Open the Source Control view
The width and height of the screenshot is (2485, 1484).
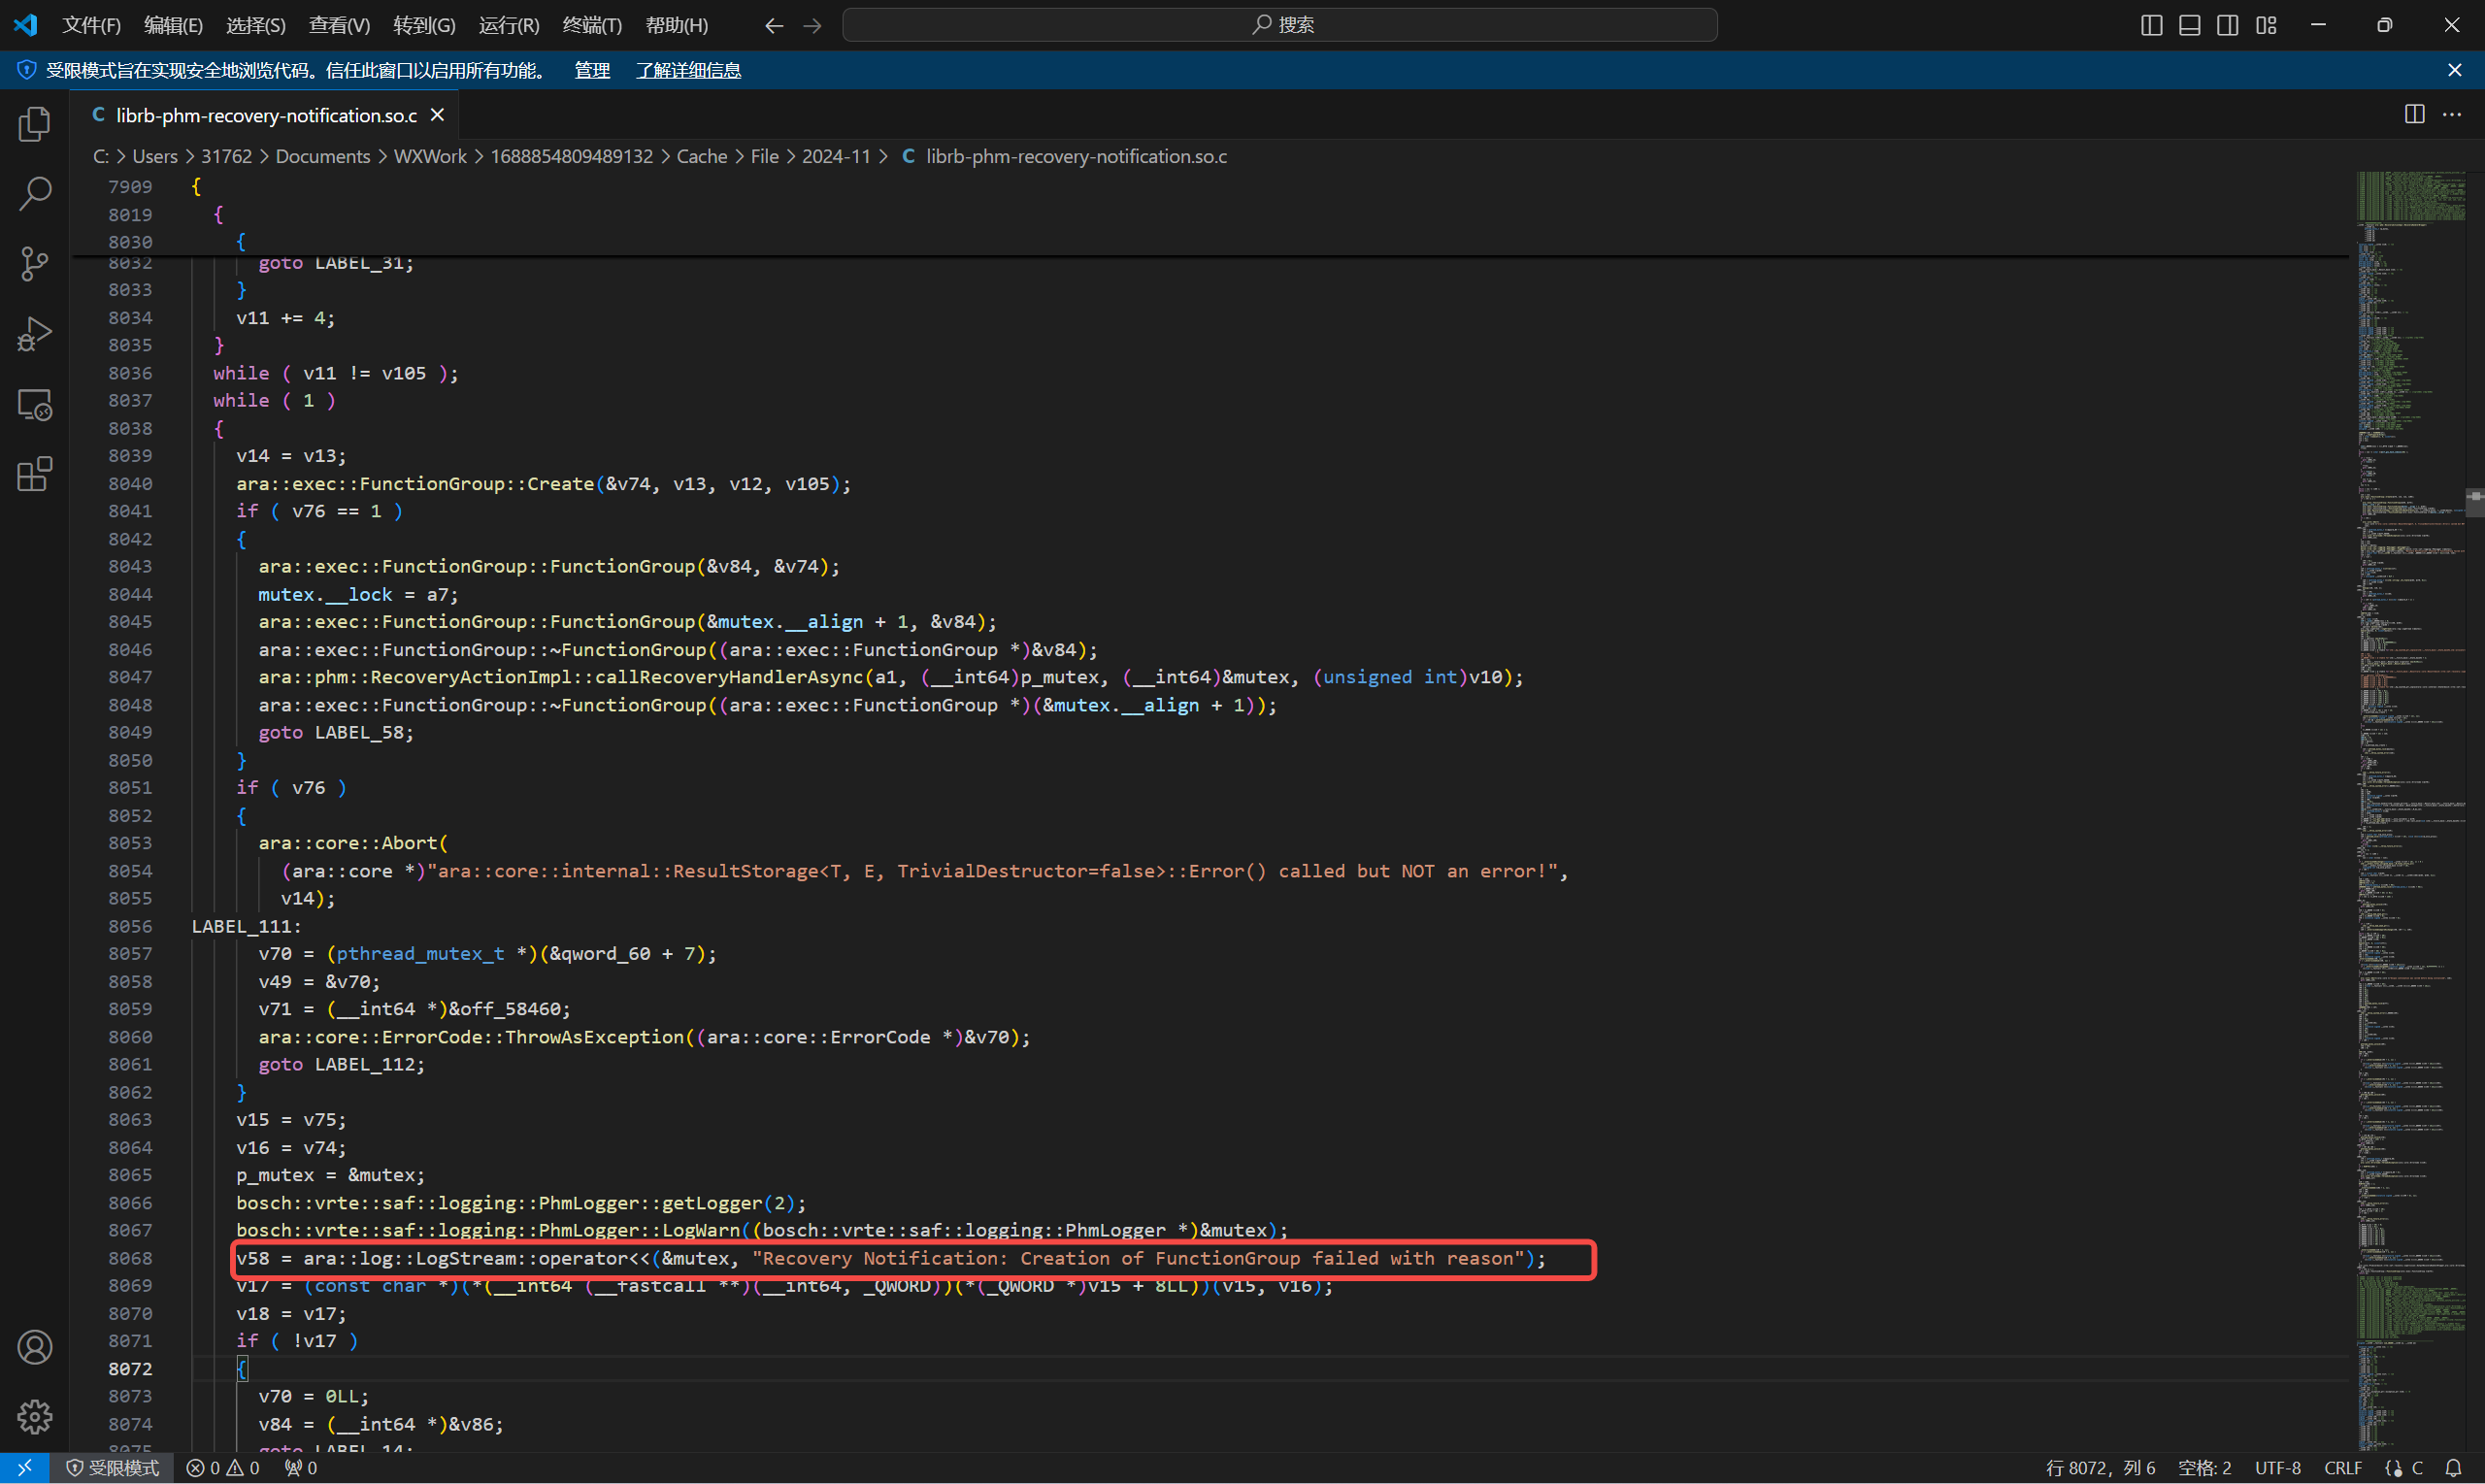pos(34,264)
